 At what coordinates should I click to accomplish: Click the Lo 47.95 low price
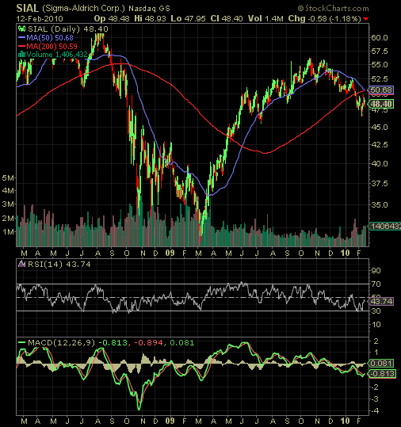[189, 19]
